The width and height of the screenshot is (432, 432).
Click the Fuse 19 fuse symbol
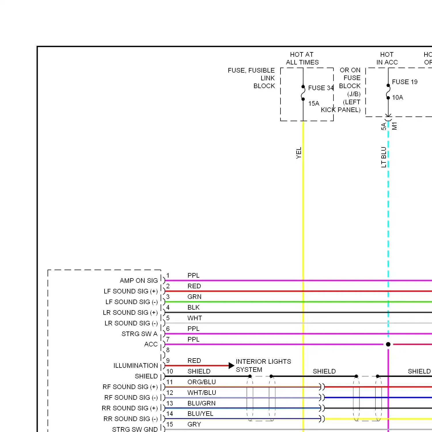[388, 92]
